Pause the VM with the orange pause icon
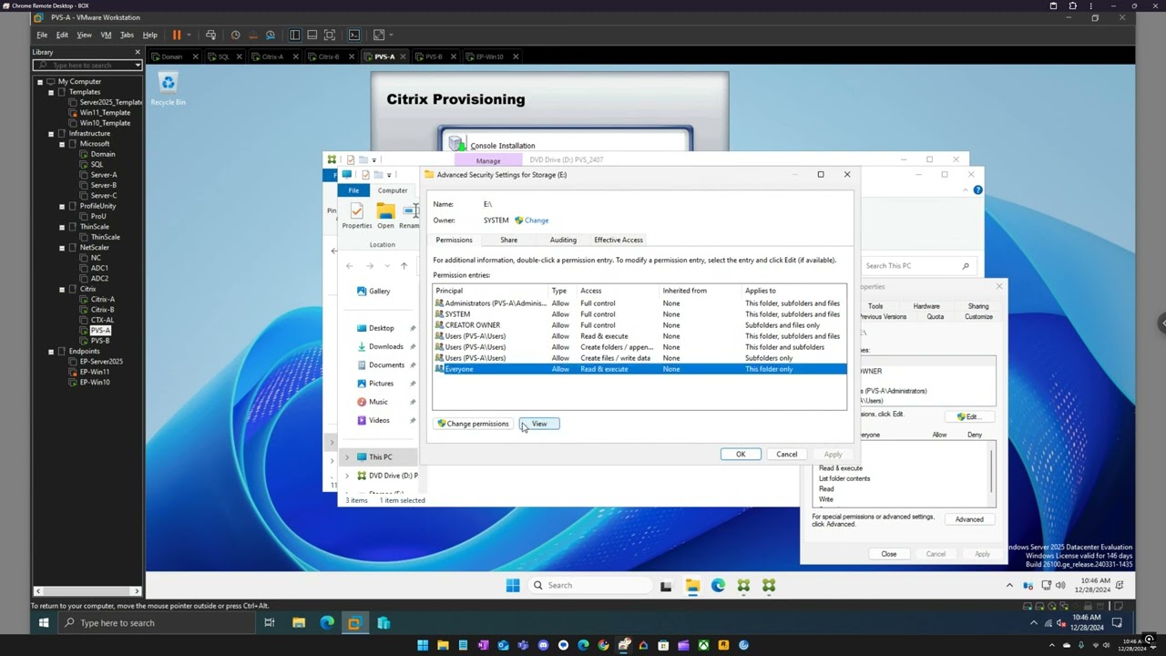 (x=176, y=35)
